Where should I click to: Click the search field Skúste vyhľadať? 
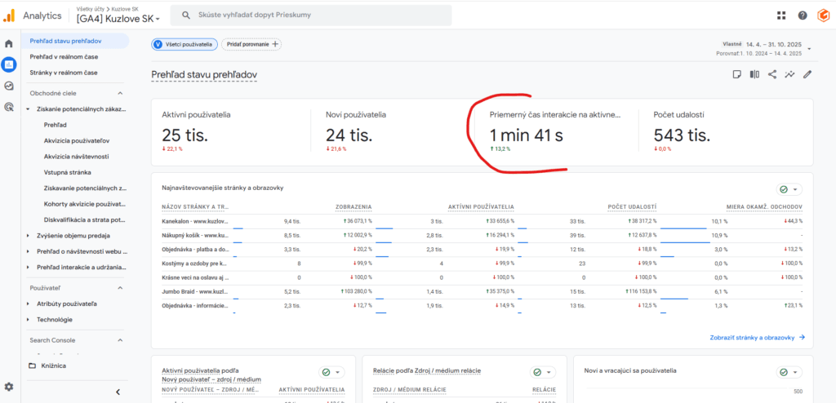point(311,15)
